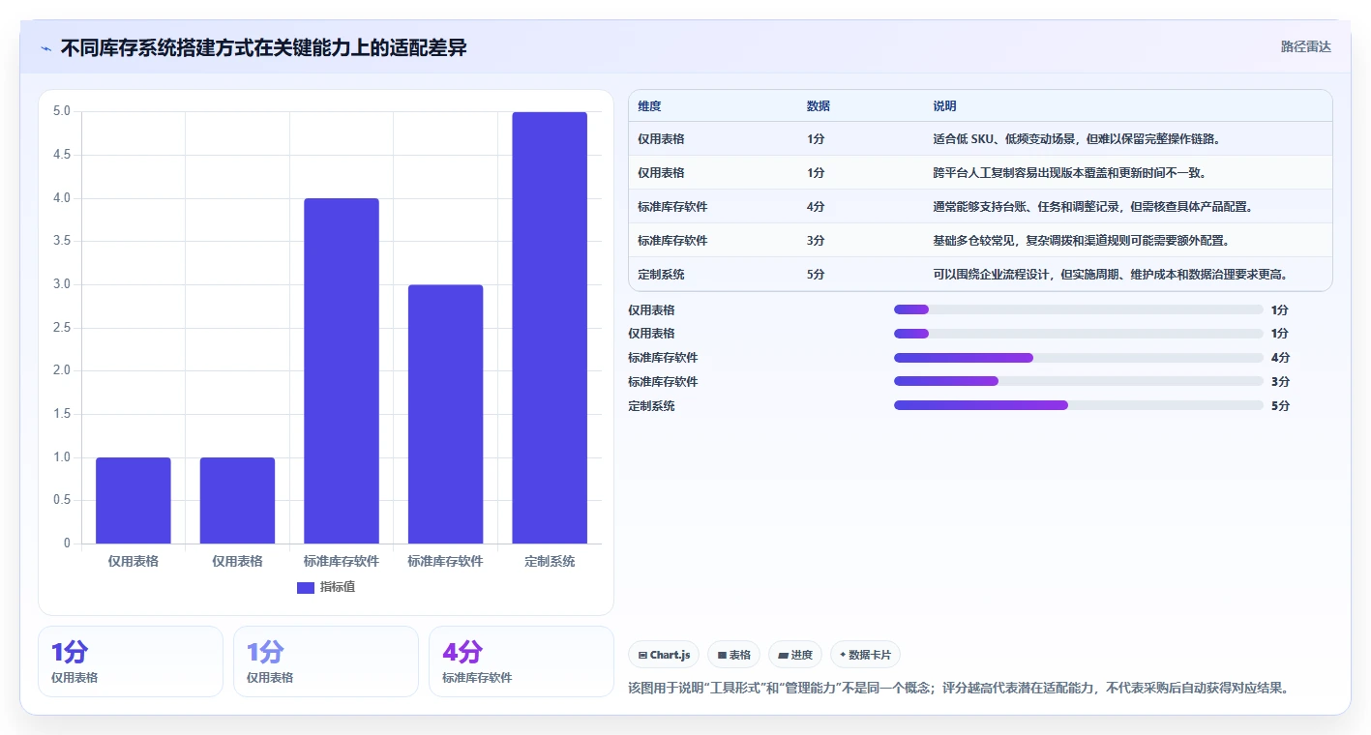Click the 2.5 y-axis tick label
Viewport: 1371px width, 735px height.
pos(61,328)
